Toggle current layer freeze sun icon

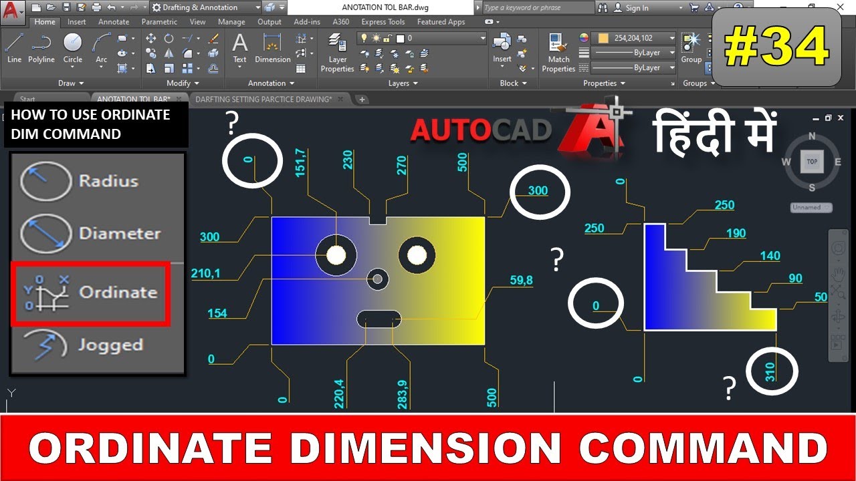pyautogui.click(x=375, y=39)
